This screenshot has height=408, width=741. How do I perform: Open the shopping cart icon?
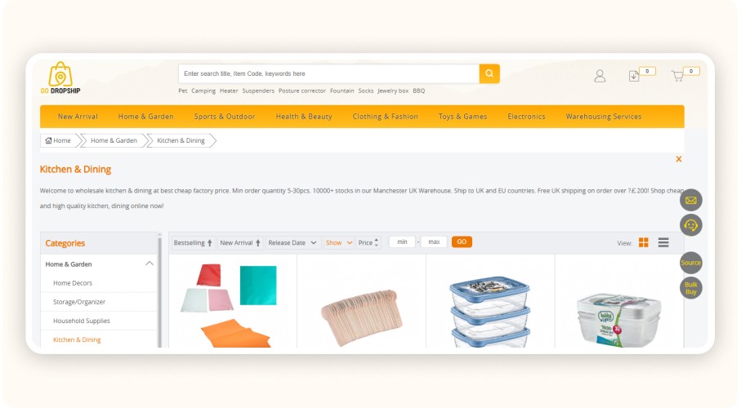[x=677, y=76]
